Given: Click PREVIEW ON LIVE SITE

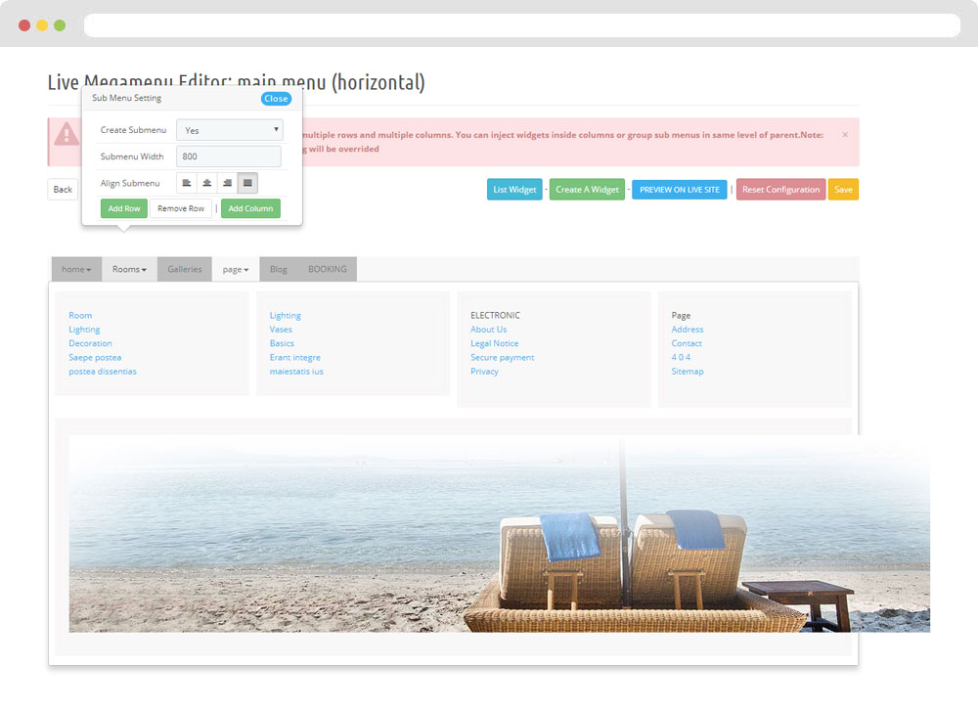Looking at the screenshot, I should point(680,190).
